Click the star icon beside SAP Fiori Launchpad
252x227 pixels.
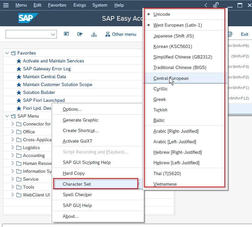pyautogui.click(x=19, y=101)
